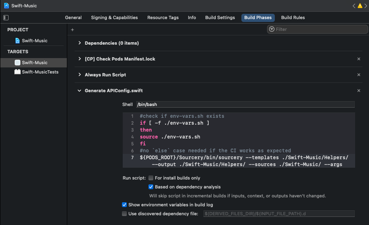Image resolution: width=369 pixels, height=225 pixels.
Task: Click the Generate APIConfig.swift phase title
Action: point(114,91)
